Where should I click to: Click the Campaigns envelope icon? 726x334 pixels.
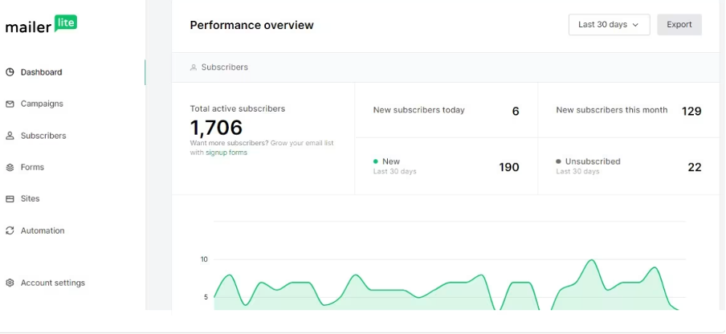click(10, 104)
